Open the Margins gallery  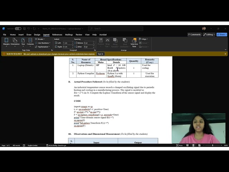point(6,42)
